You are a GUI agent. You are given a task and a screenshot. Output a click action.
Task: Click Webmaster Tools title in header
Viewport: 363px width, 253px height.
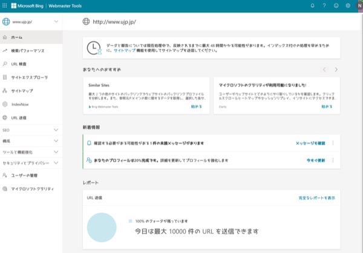65,6
